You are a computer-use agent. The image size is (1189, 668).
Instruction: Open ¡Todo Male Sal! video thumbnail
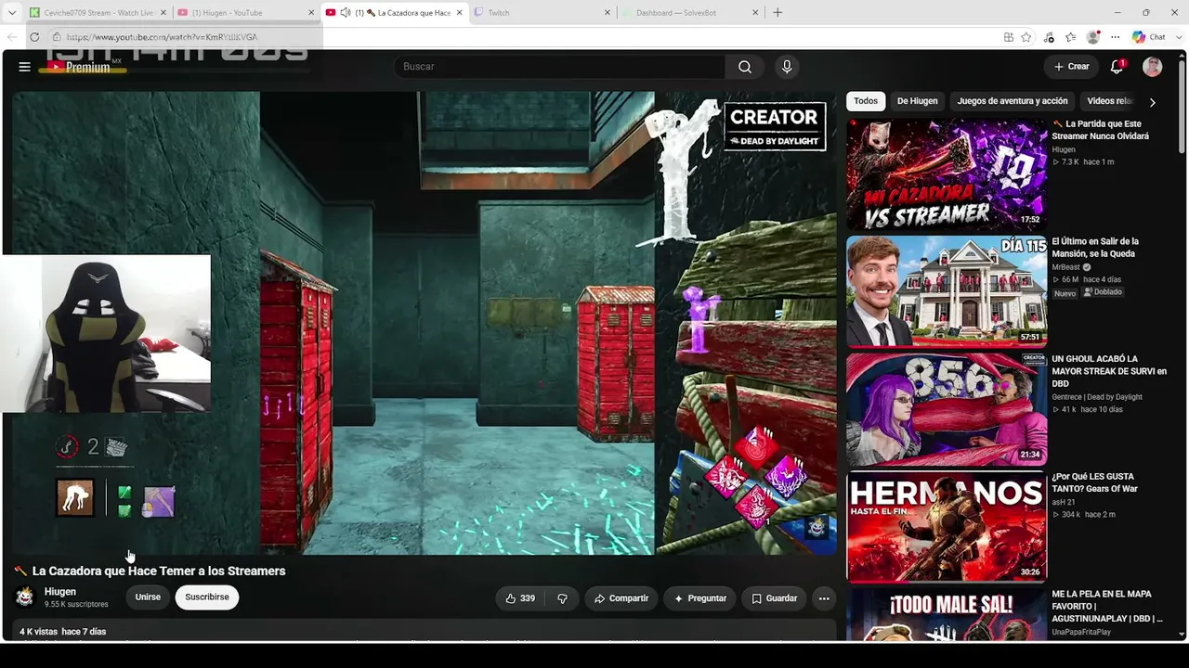coord(947,615)
